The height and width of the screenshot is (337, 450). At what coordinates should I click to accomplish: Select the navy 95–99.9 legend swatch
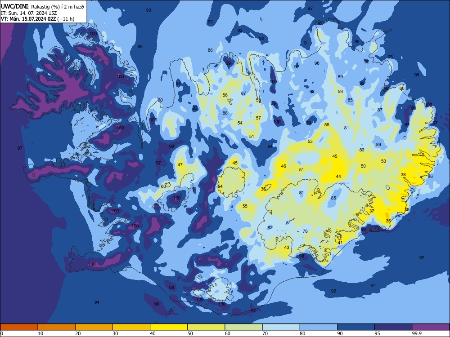[393, 327]
